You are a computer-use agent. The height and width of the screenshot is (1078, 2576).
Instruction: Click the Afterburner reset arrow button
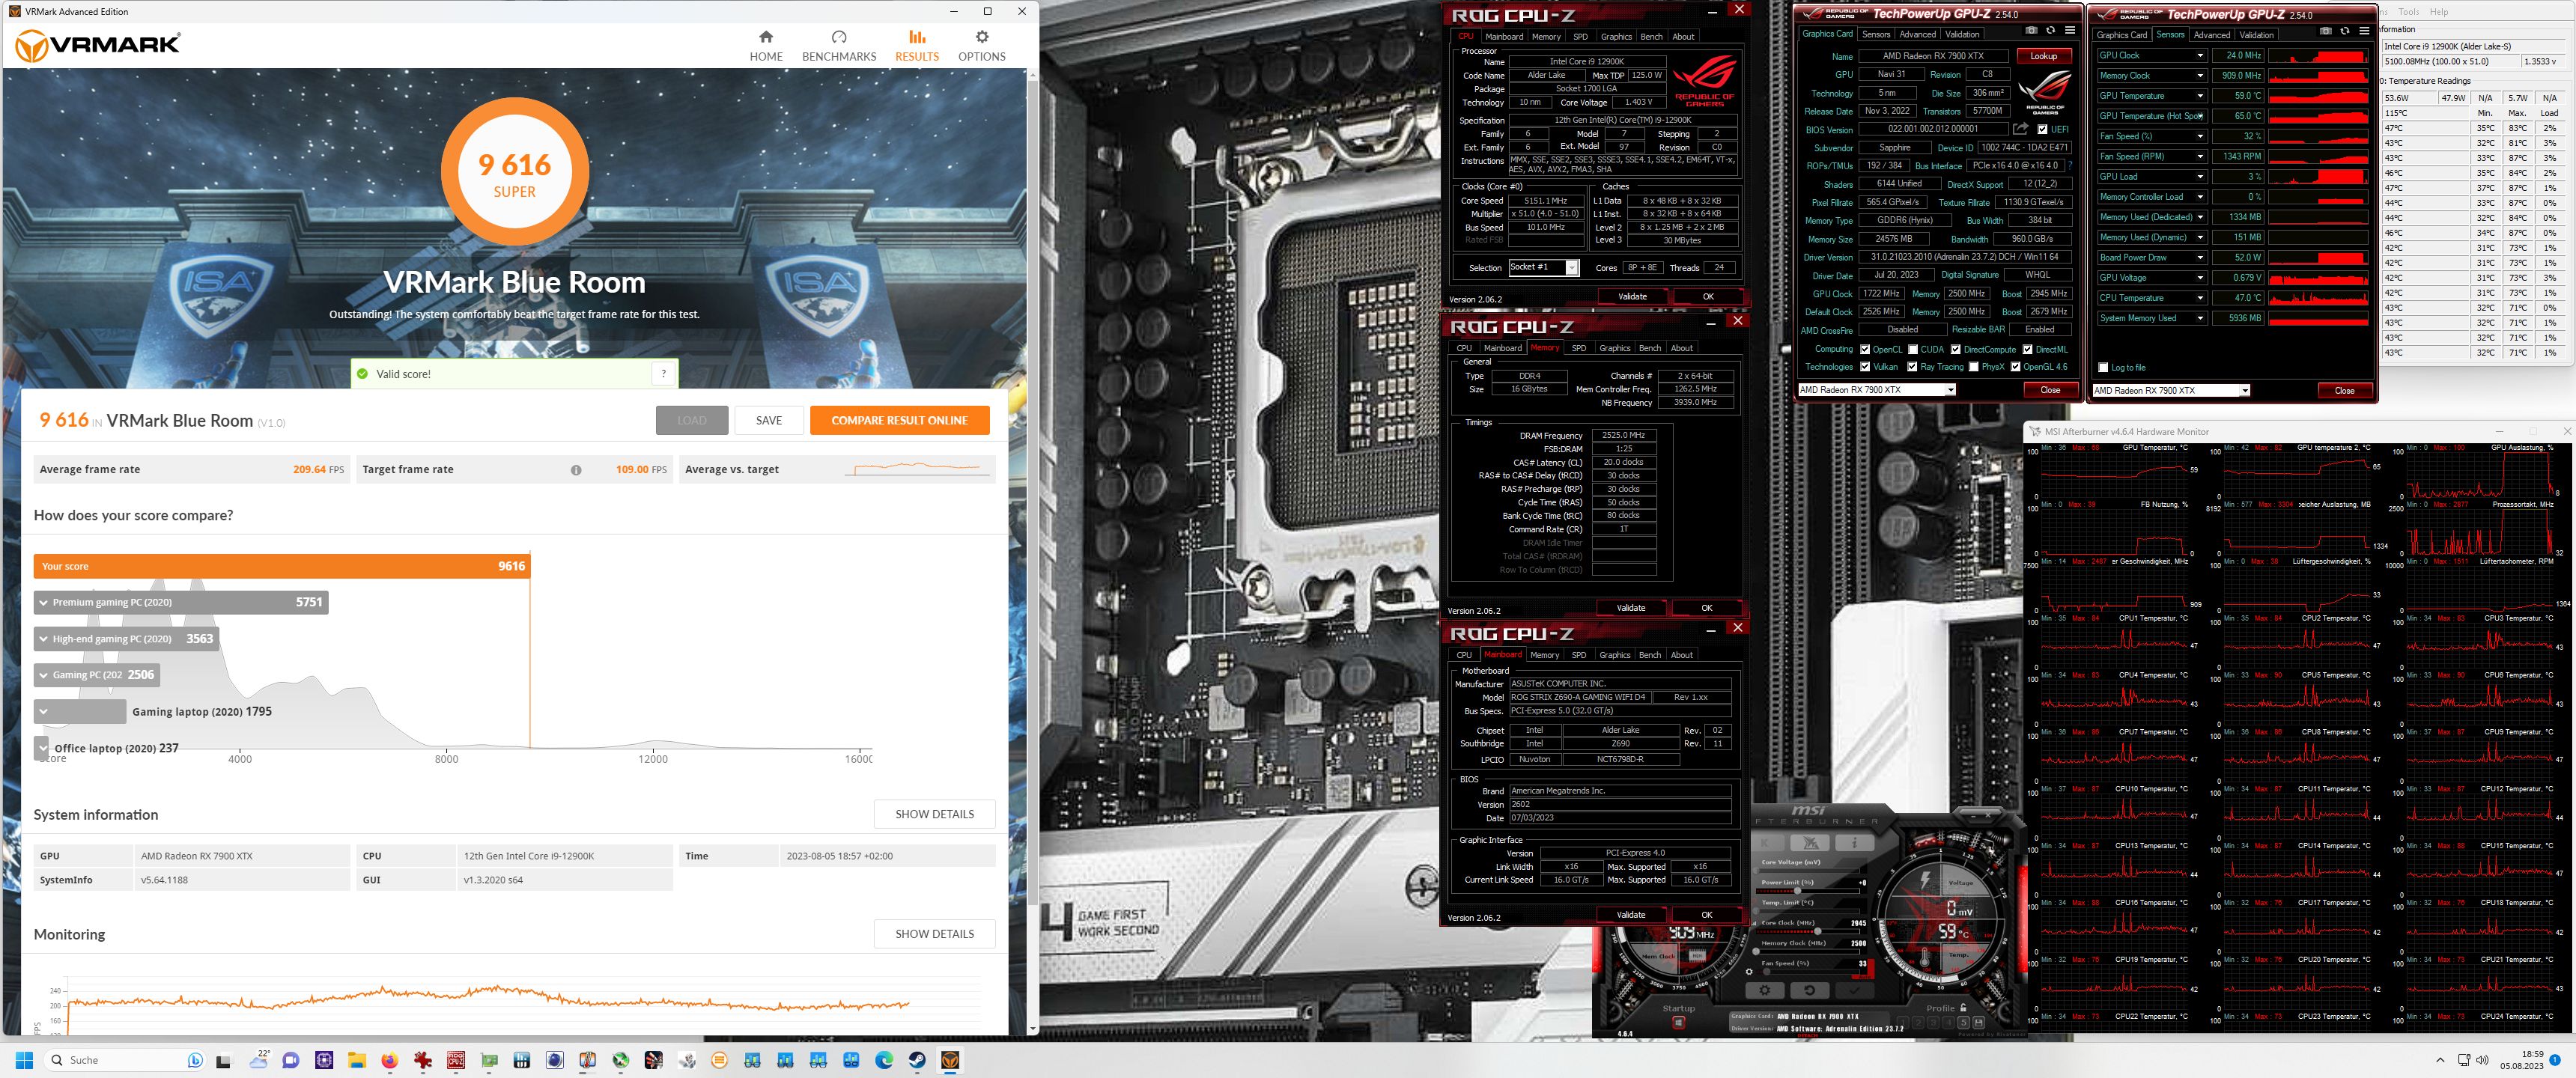pos(1810,991)
